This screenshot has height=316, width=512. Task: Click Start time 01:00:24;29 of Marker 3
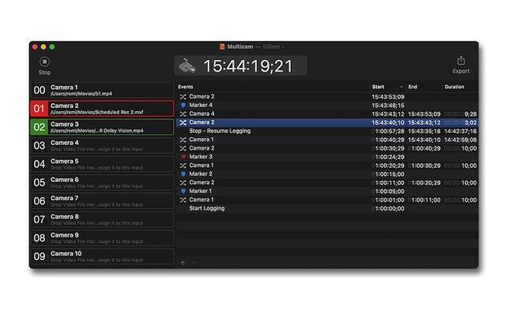[x=388, y=157]
